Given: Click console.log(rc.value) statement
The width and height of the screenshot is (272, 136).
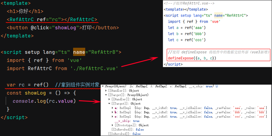Looking at the screenshot, I should coord(44,101).
